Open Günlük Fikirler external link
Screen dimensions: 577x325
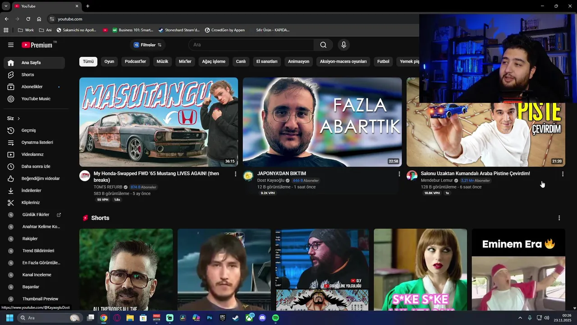34,214
